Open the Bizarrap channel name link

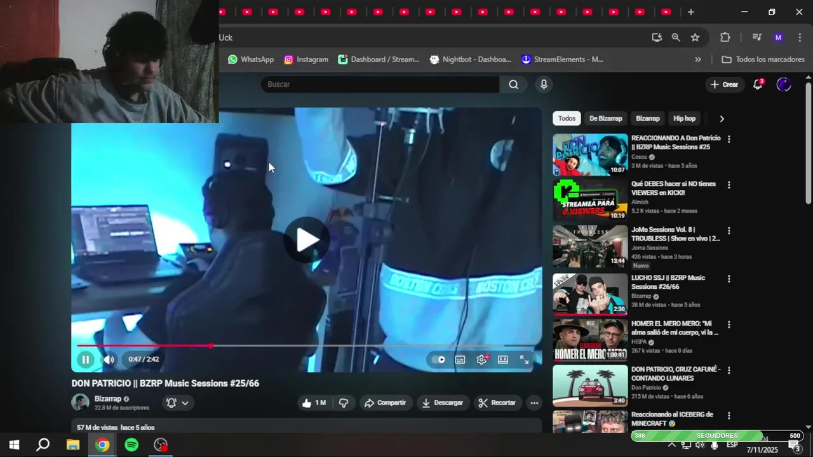[107, 399]
